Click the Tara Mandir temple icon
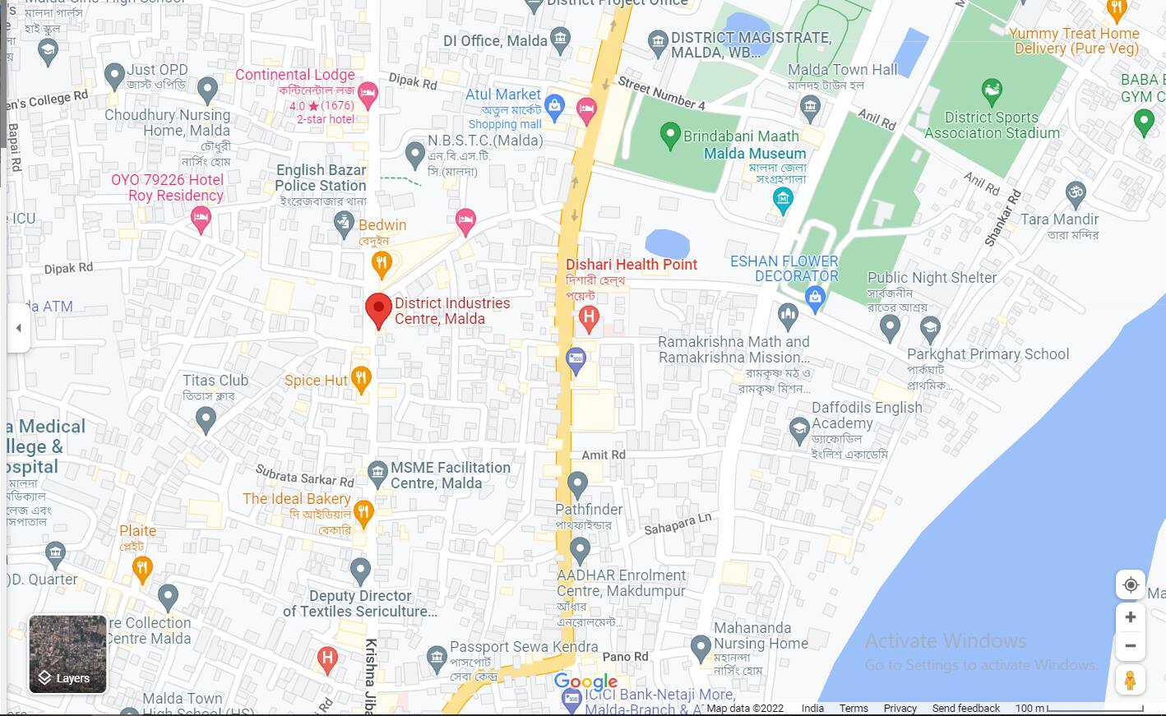This screenshot has width=1166, height=716. 1076,195
